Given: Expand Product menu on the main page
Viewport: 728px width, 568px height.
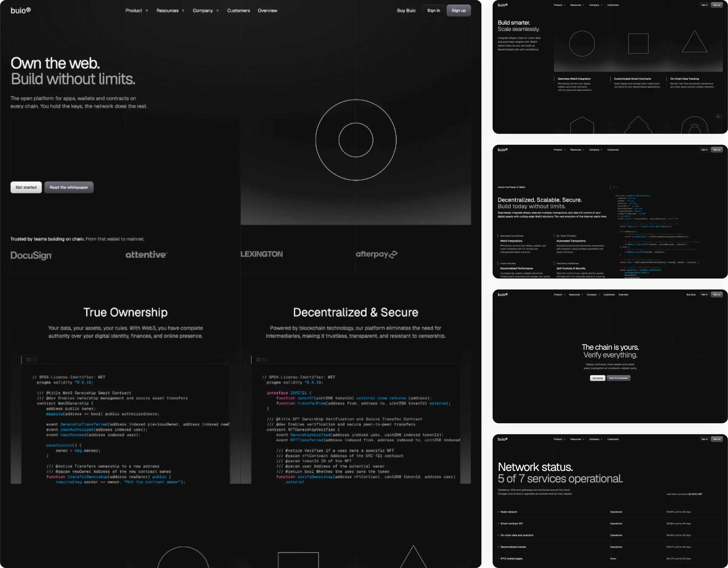Looking at the screenshot, I should click(x=137, y=11).
